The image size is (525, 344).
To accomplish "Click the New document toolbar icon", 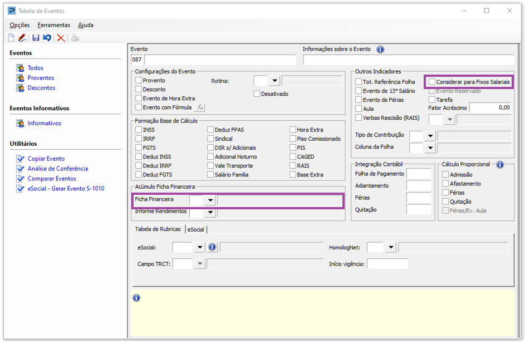I will coord(11,38).
